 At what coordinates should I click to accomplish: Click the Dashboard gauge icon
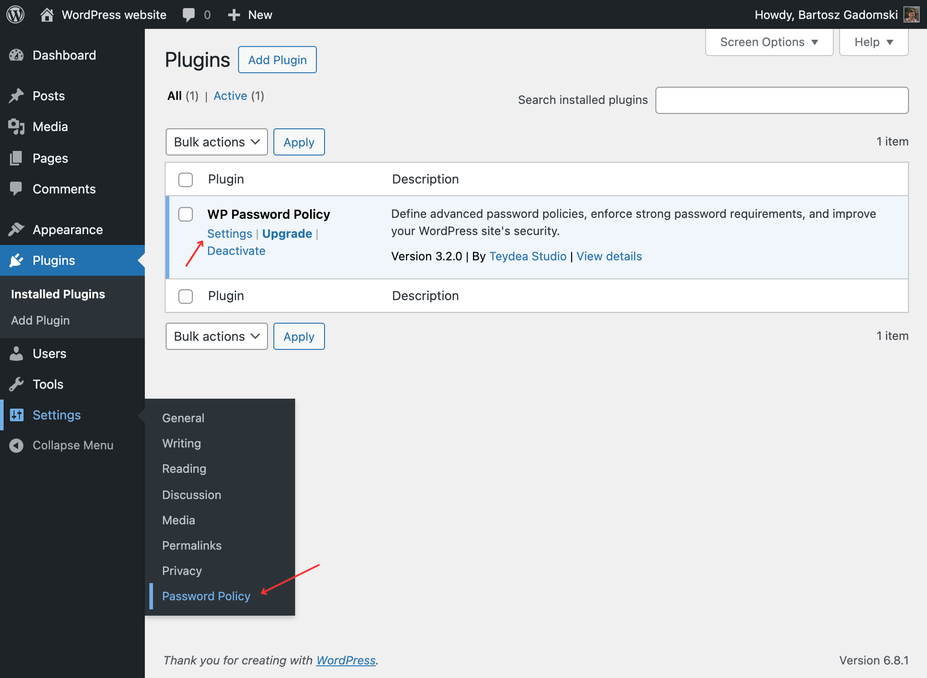[16, 55]
